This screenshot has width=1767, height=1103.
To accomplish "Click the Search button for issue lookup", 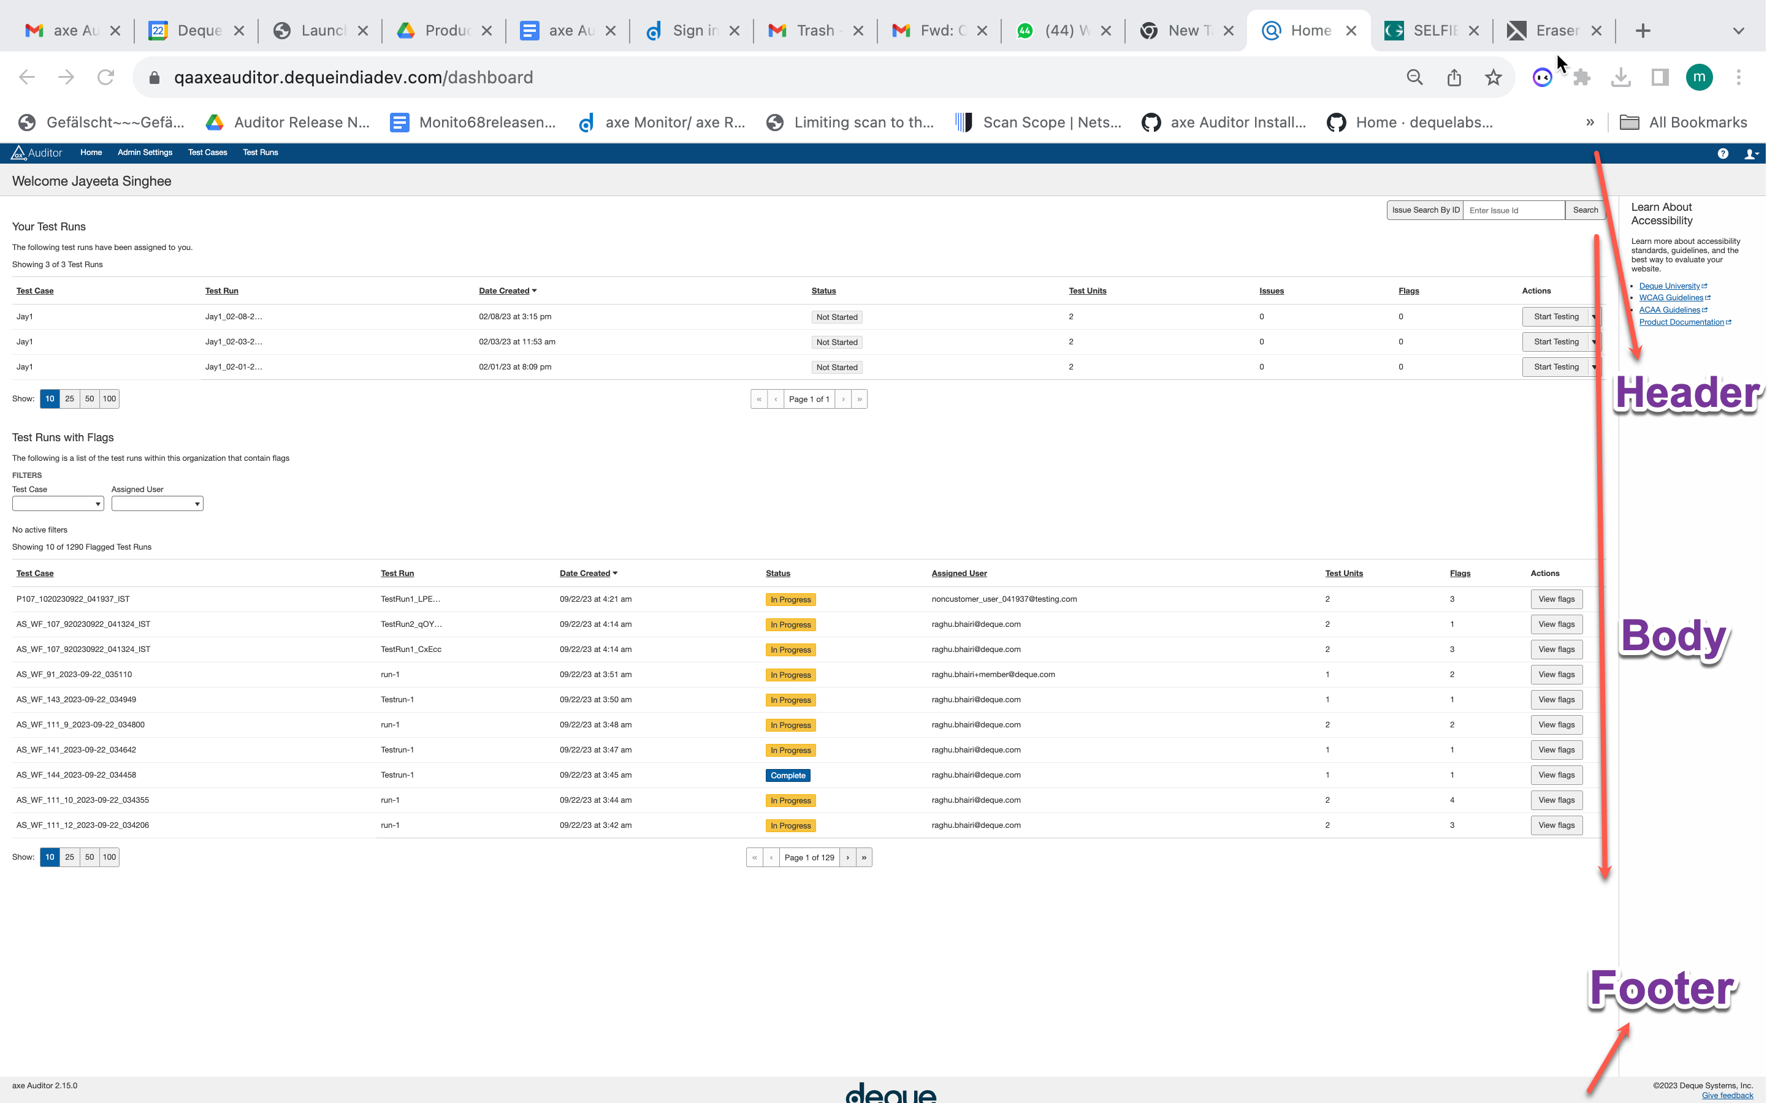I will click(1584, 210).
